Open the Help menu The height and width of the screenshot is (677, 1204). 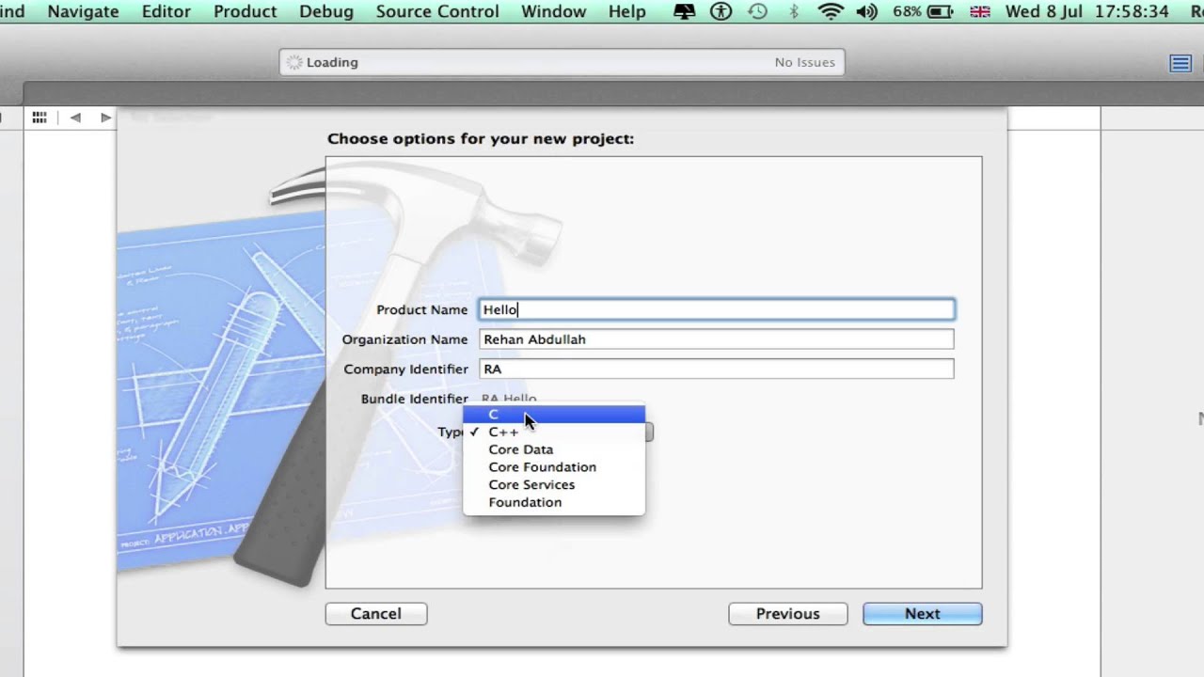tap(626, 11)
